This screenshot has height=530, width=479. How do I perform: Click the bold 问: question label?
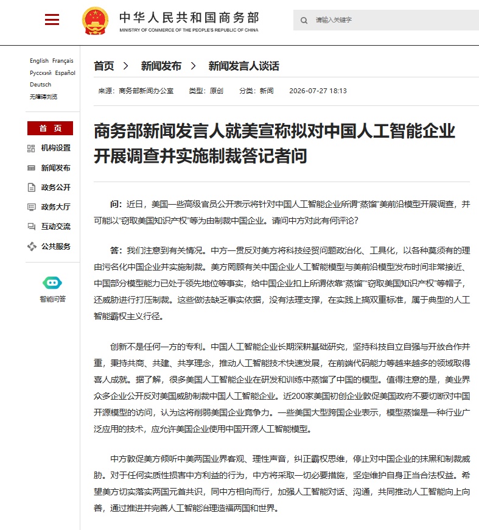[x=116, y=204]
